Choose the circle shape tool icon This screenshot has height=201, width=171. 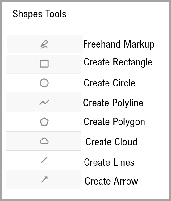pyautogui.click(x=44, y=83)
